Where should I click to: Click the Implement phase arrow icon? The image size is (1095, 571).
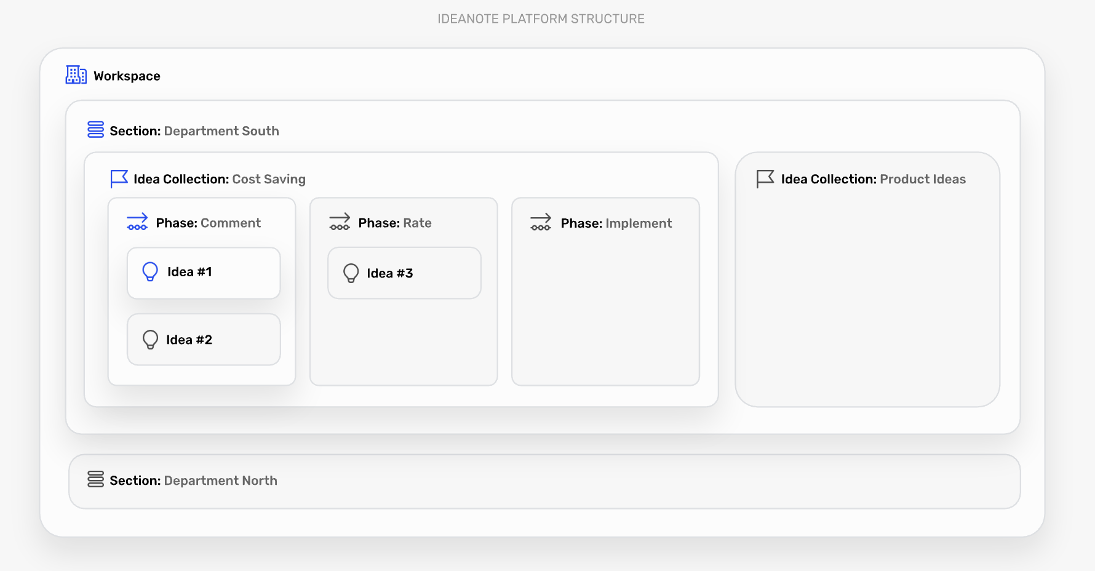541,222
